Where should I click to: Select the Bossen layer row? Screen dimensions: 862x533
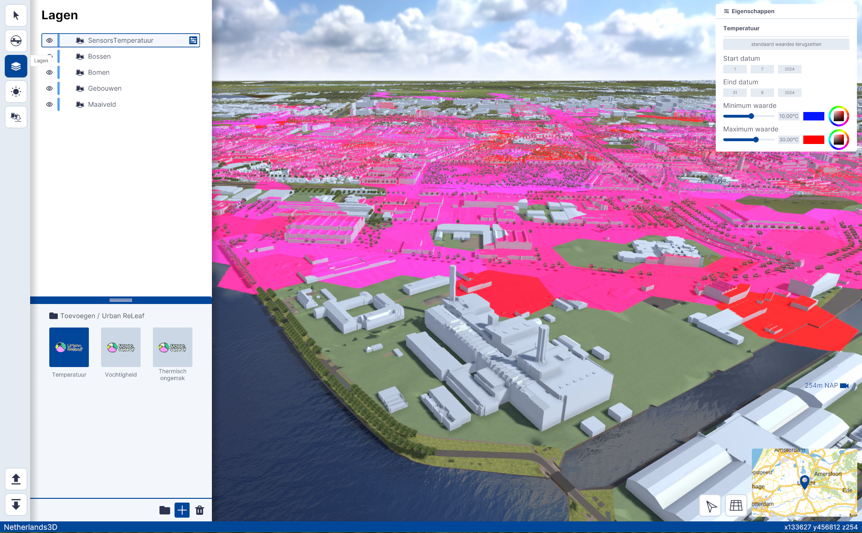[121, 56]
